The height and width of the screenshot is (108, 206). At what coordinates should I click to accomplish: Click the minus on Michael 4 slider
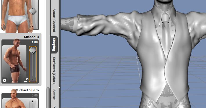pos(32,79)
